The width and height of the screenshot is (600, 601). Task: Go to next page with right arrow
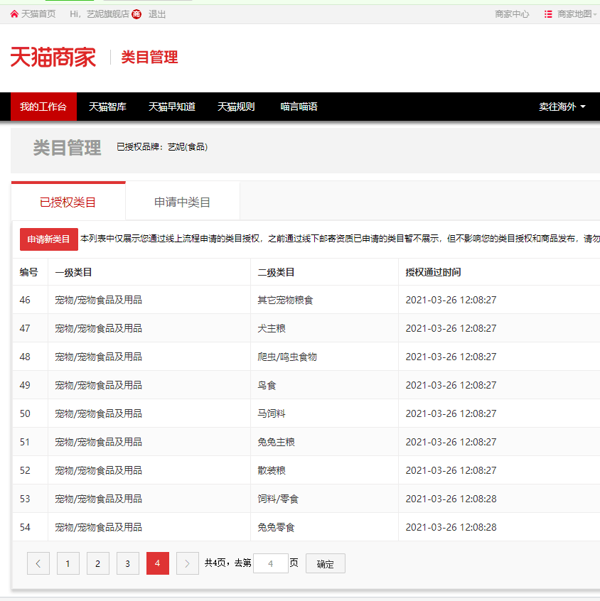pyautogui.click(x=188, y=563)
